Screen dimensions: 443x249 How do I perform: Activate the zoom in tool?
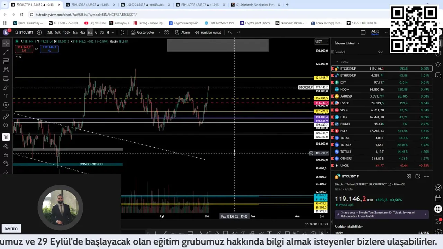6,125
